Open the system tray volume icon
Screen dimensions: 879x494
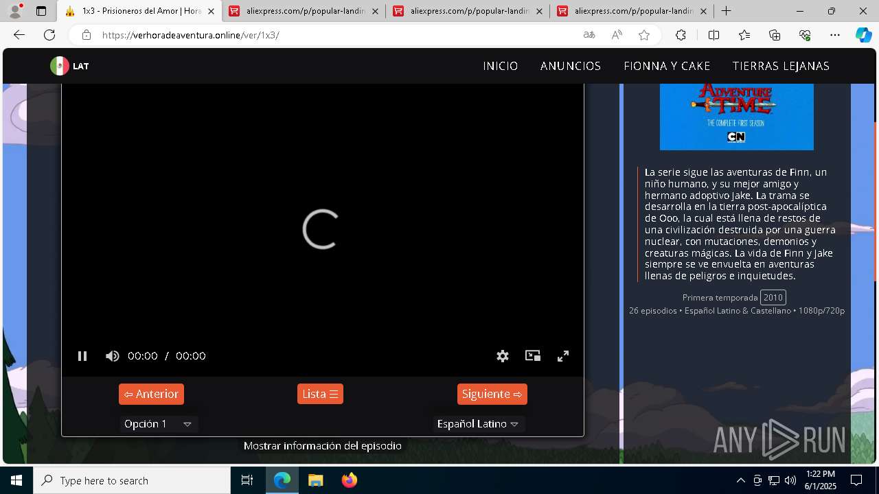point(790,480)
